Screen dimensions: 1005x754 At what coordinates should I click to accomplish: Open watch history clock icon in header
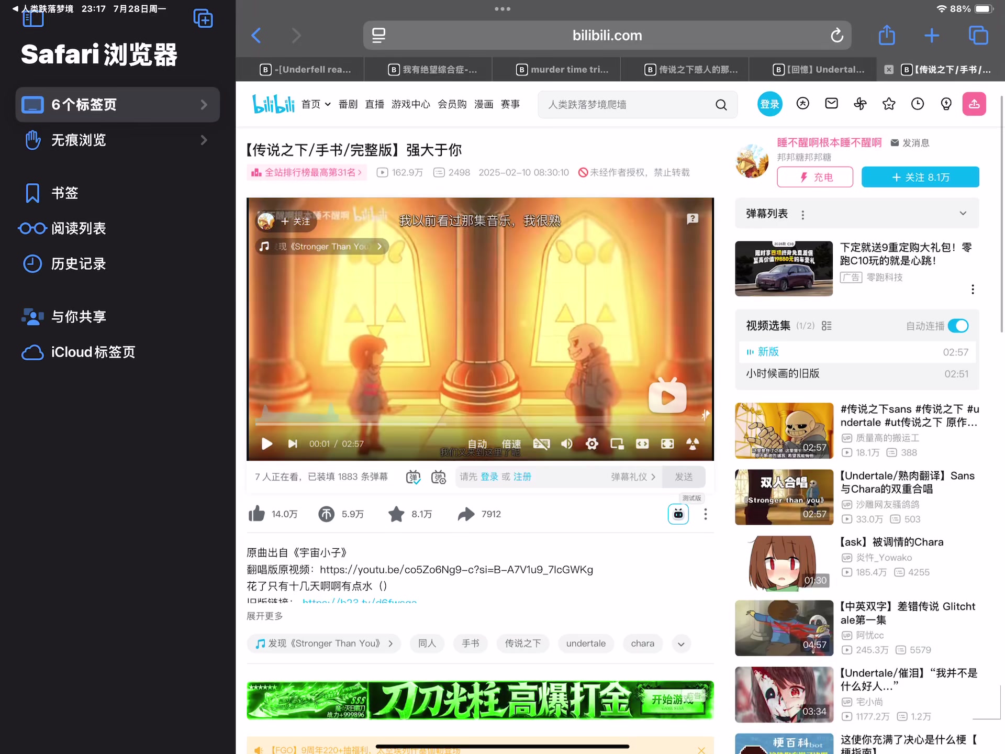pyautogui.click(x=917, y=104)
